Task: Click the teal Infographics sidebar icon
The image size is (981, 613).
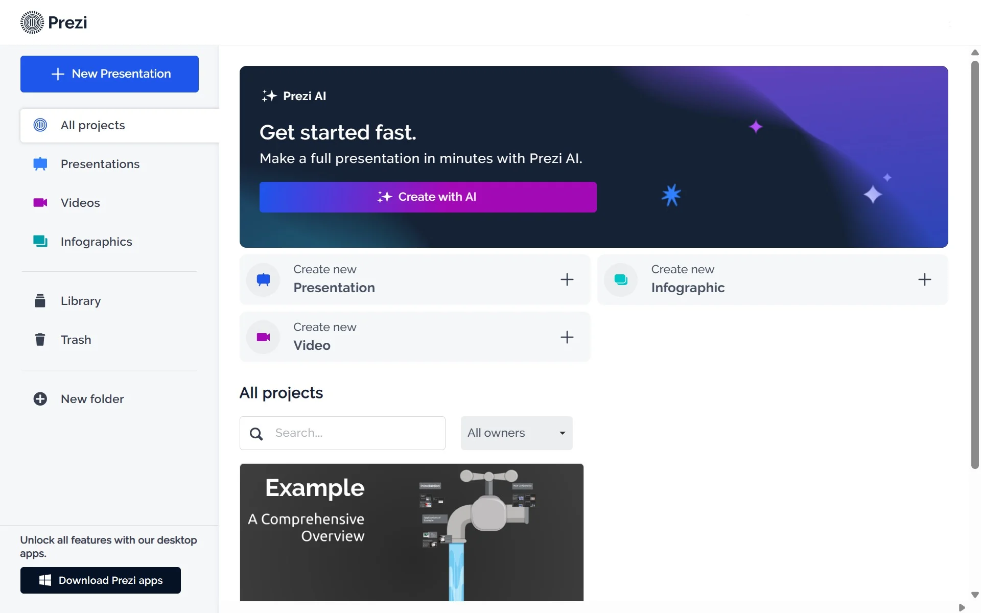Action: click(x=40, y=241)
